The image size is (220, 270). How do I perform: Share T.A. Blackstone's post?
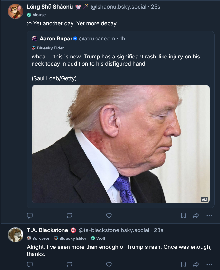pyautogui.click(x=196, y=265)
